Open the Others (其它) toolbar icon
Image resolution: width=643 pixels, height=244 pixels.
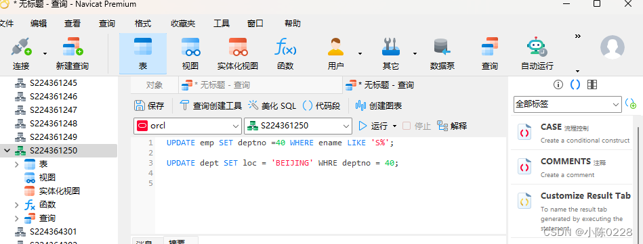(390, 53)
